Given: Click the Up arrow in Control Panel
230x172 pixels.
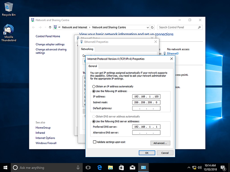Looking at the screenshot, I should 50,27.
